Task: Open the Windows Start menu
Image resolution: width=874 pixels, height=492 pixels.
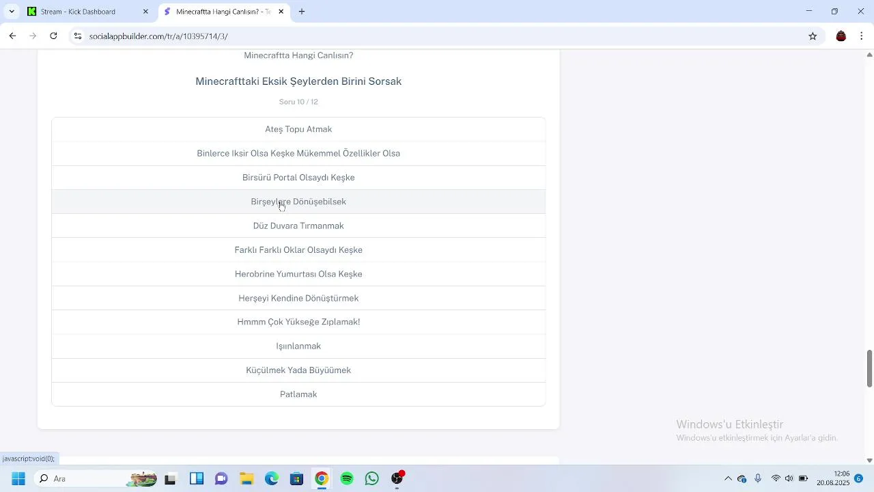Action: [18, 478]
